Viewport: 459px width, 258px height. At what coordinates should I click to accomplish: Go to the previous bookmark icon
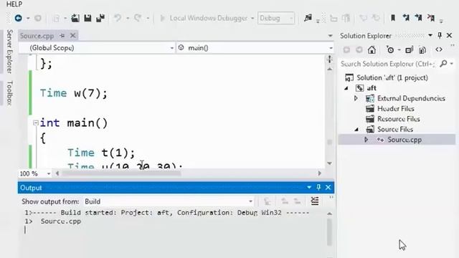[x=406, y=18]
